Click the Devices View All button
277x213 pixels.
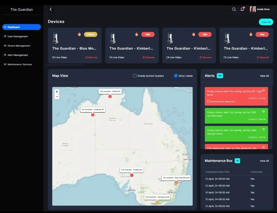click(266, 22)
